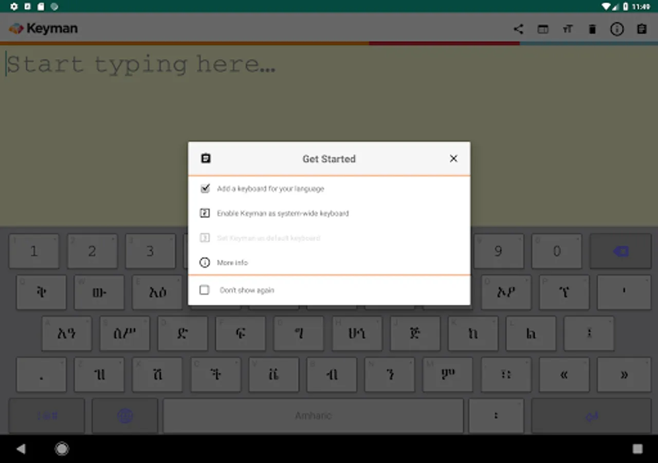
Task: Tap the « opening quote key
Action: pyautogui.click(x=564, y=375)
